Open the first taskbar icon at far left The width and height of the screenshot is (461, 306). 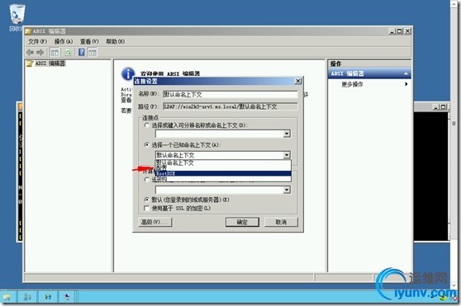click(7, 297)
